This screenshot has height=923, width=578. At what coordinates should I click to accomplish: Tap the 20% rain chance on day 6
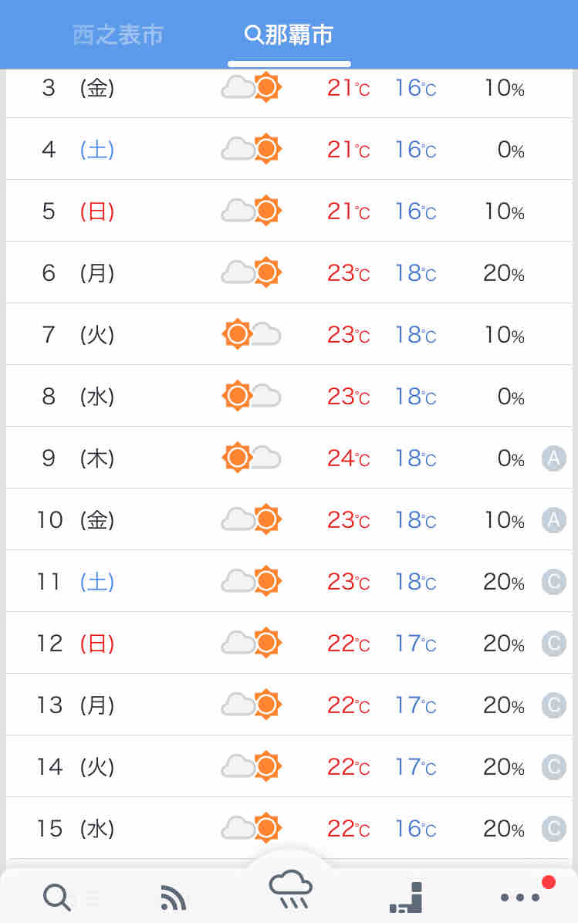coord(504,272)
